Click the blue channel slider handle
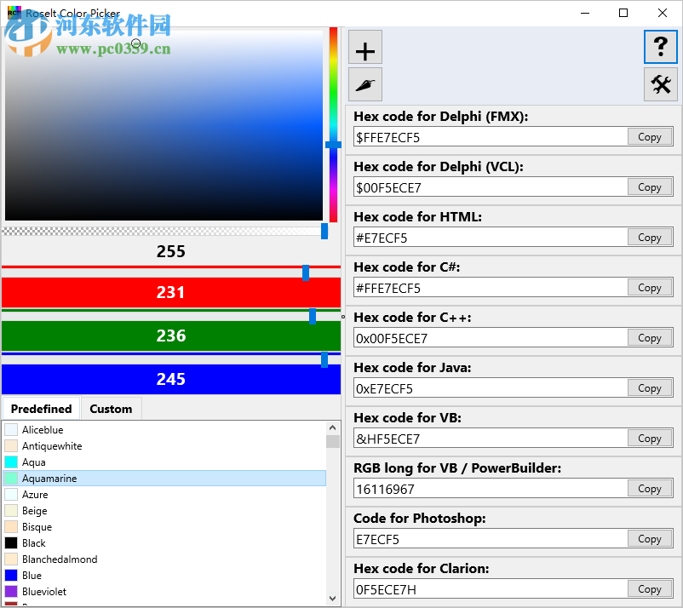The image size is (683, 608). coord(323,359)
